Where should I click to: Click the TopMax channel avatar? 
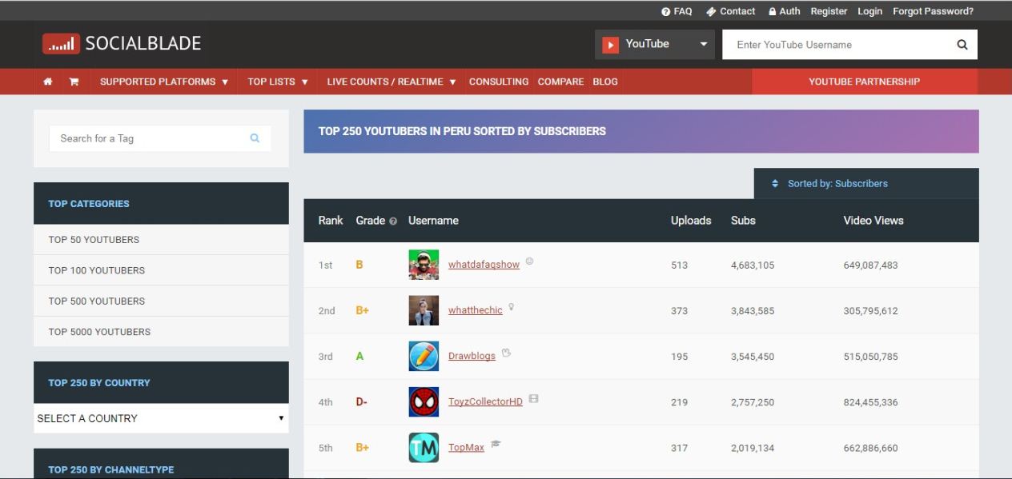pyautogui.click(x=424, y=448)
